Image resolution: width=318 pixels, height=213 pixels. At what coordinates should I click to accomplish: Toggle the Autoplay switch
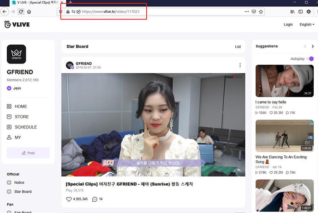[x=310, y=59]
